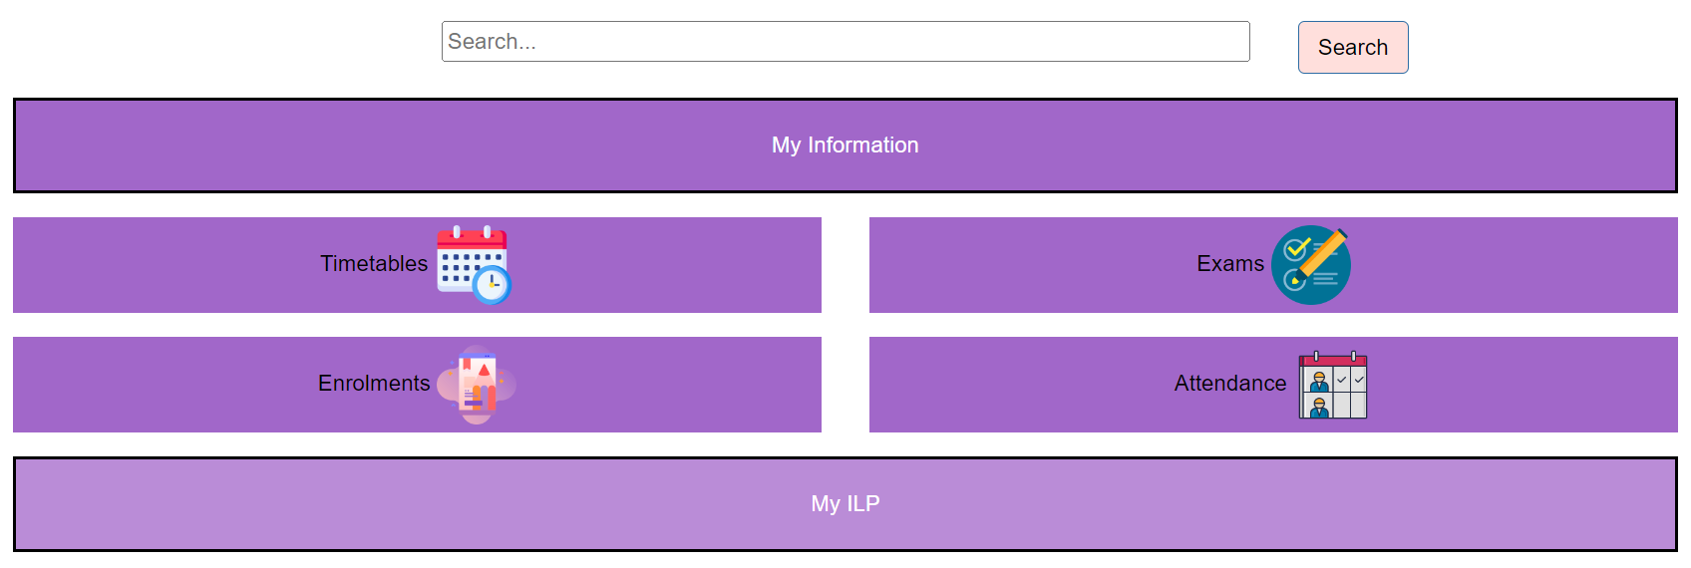The height and width of the screenshot is (568, 1691).
Task: Click the Attendance grid calendar icon
Action: point(1332,385)
